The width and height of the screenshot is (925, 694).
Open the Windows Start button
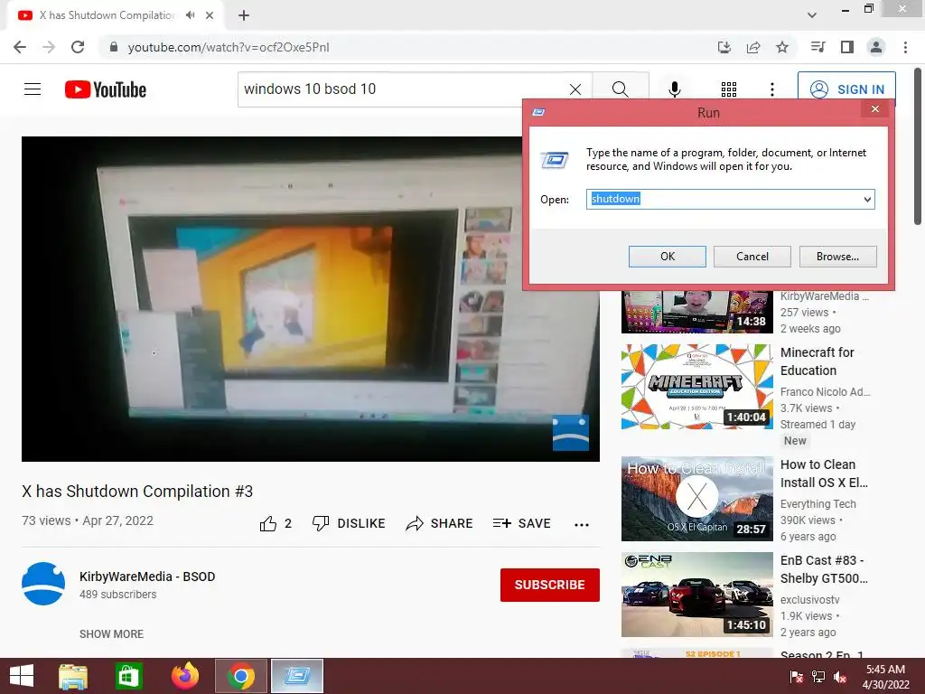(x=22, y=676)
